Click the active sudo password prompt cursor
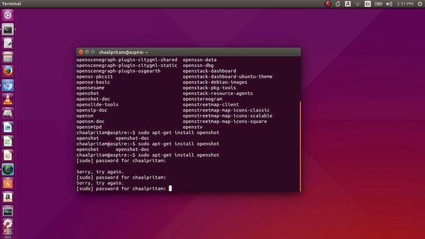Viewport: 425px width, 239px height. 170,189
